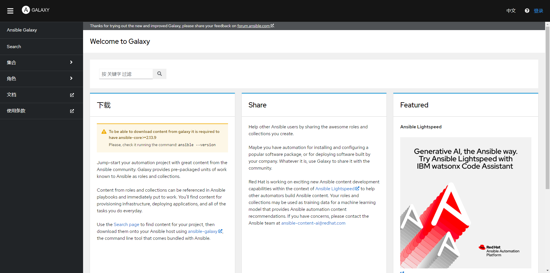Screen dimensions: 550x273
Task: Open the 角色 menu item
Action: 42,79
